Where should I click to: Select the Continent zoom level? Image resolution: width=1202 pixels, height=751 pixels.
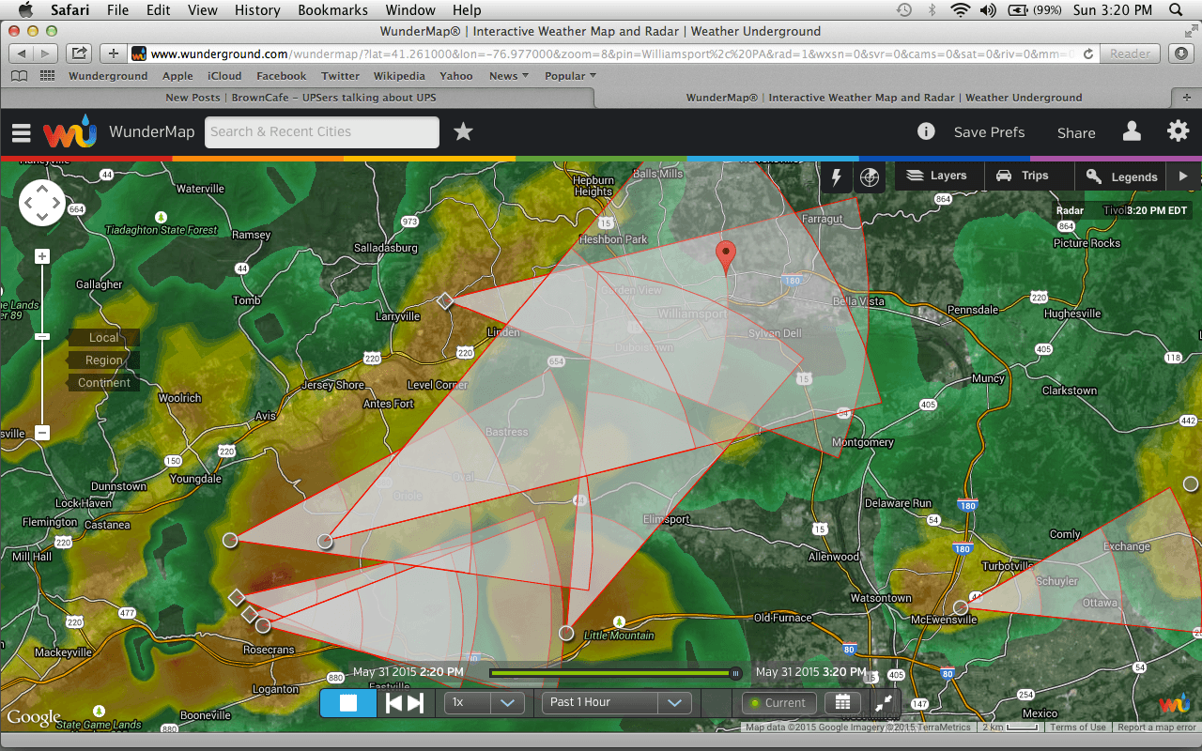pos(103,383)
